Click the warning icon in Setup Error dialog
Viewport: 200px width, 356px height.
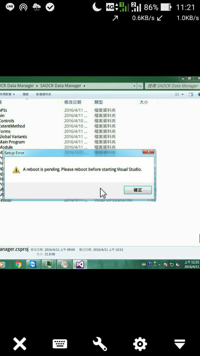coord(16,170)
